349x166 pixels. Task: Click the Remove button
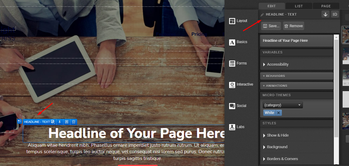click(x=293, y=26)
